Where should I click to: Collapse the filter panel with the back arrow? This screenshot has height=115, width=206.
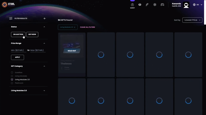pyautogui.click(x=45, y=19)
